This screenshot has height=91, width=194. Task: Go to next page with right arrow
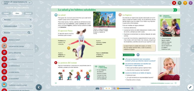[192, 49]
